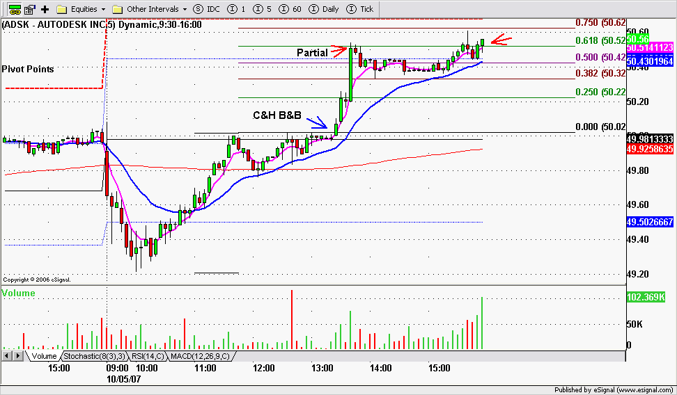The width and height of the screenshot is (677, 395).
Task: Click the Published by eSignal footer link
Action: coord(614,390)
